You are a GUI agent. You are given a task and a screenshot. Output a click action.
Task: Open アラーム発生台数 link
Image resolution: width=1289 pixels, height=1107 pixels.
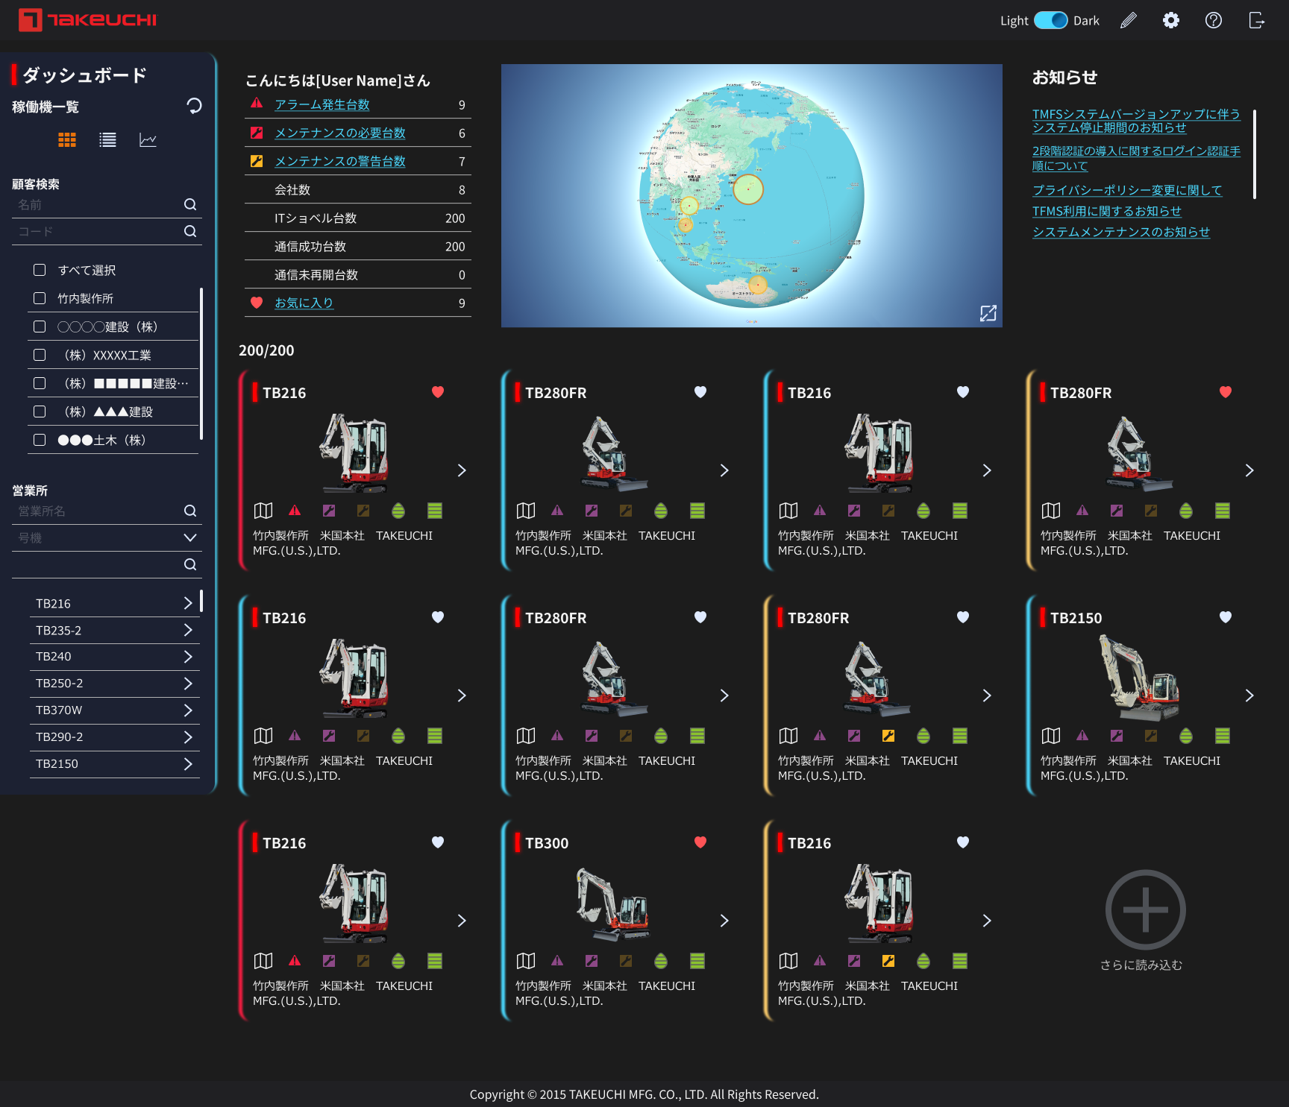tap(322, 105)
